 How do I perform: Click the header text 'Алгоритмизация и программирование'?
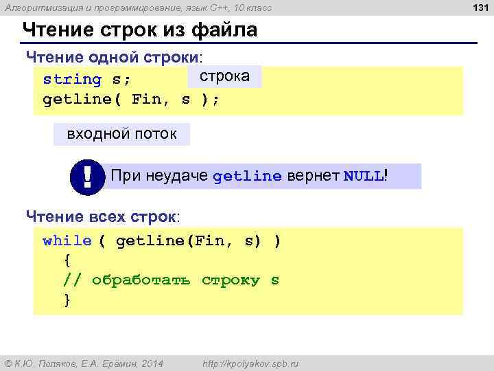pyautogui.click(x=93, y=8)
